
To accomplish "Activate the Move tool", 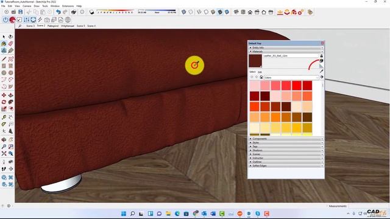I will coord(4,95).
